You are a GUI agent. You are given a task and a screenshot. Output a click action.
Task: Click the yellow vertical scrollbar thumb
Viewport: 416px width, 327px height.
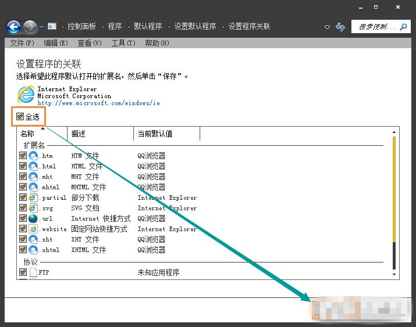(394, 189)
